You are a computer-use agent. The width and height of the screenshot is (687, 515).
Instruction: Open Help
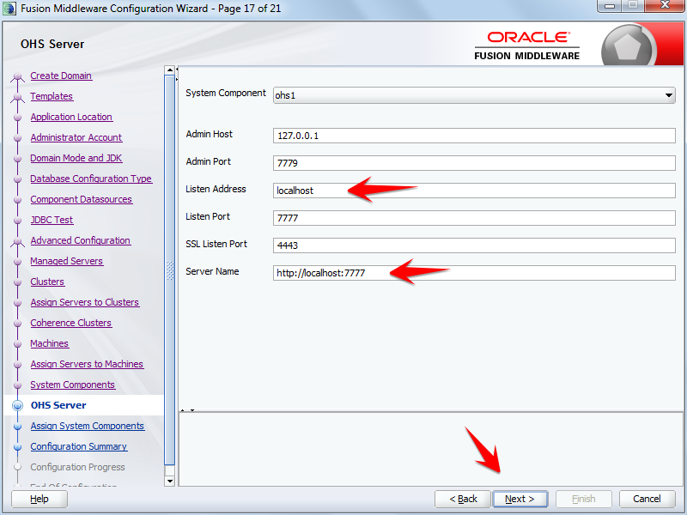pos(39,499)
